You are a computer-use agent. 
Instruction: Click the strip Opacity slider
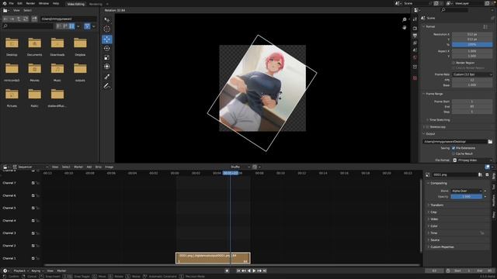tap(467, 196)
